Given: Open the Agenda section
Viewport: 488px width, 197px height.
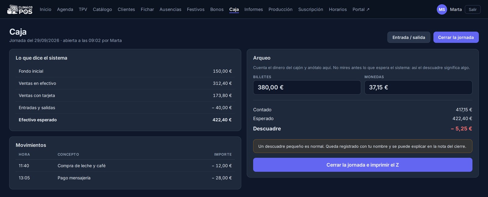Looking at the screenshot, I should 65,9.
